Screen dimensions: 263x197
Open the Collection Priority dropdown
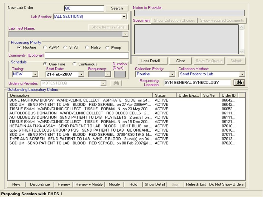172,74
